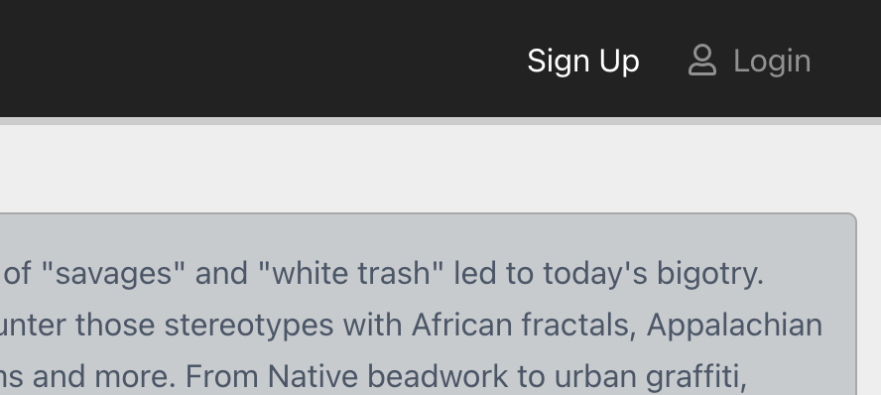The height and width of the screenshot is (395, 881).
Task: Click the dark navigation bar background
Action: 253,59
